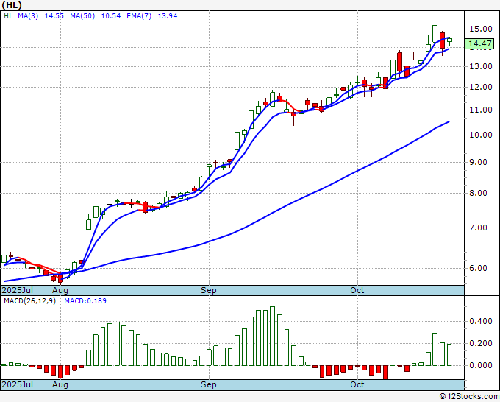Click the 0.400 MACD axis label
This screenshot has width=500, height=402.
click(481, 322)
